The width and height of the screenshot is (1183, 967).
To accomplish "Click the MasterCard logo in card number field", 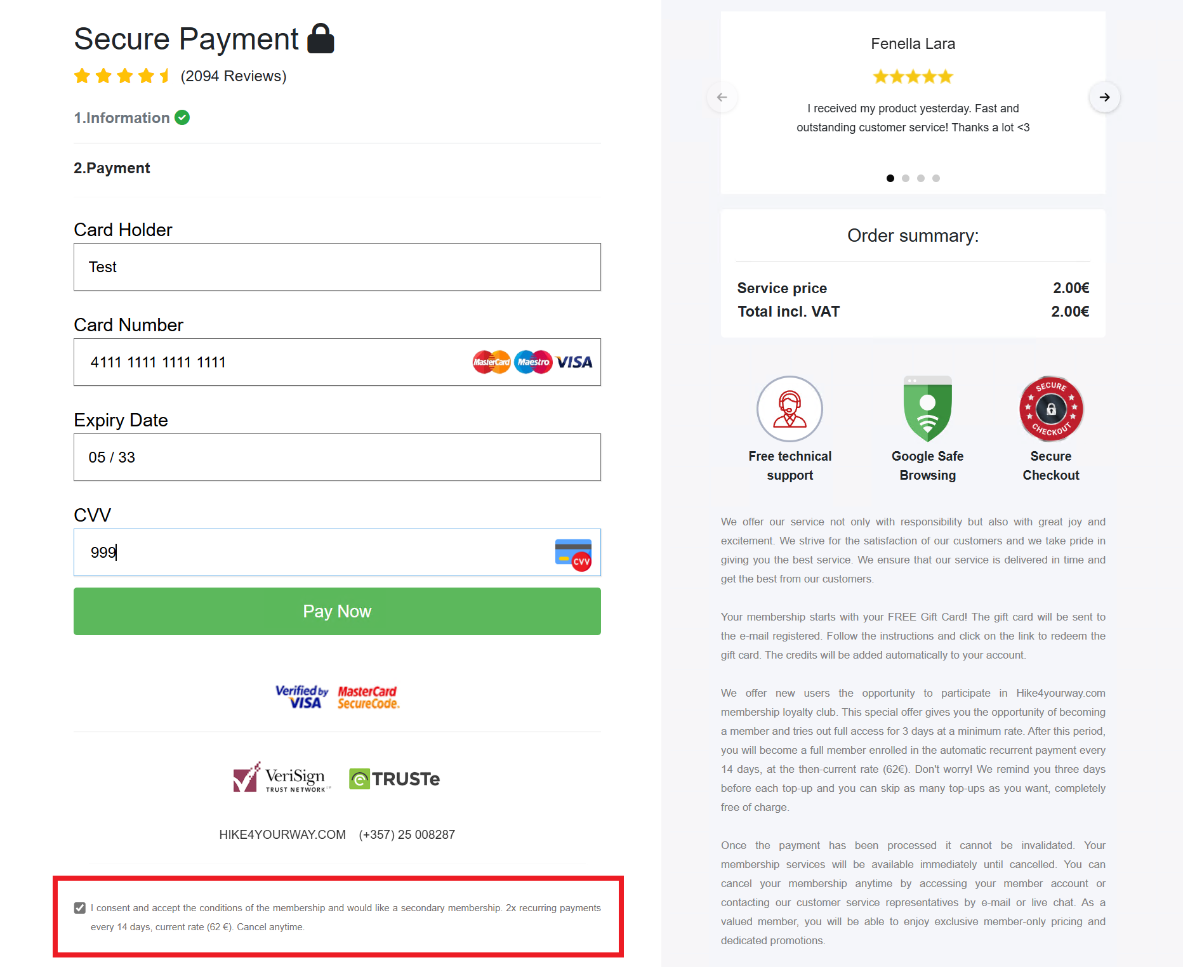I will [x=491, y=362].
